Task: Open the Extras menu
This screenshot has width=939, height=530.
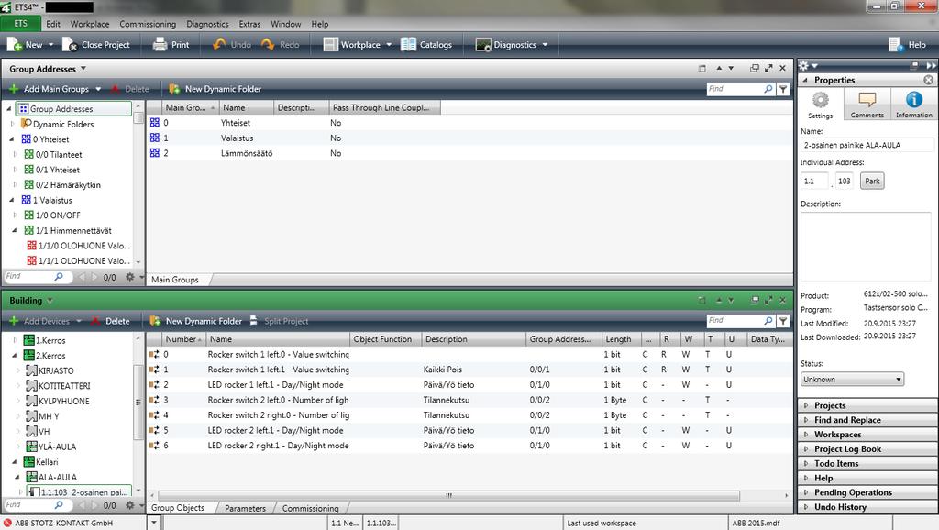Action: click(x=249, y=24)
